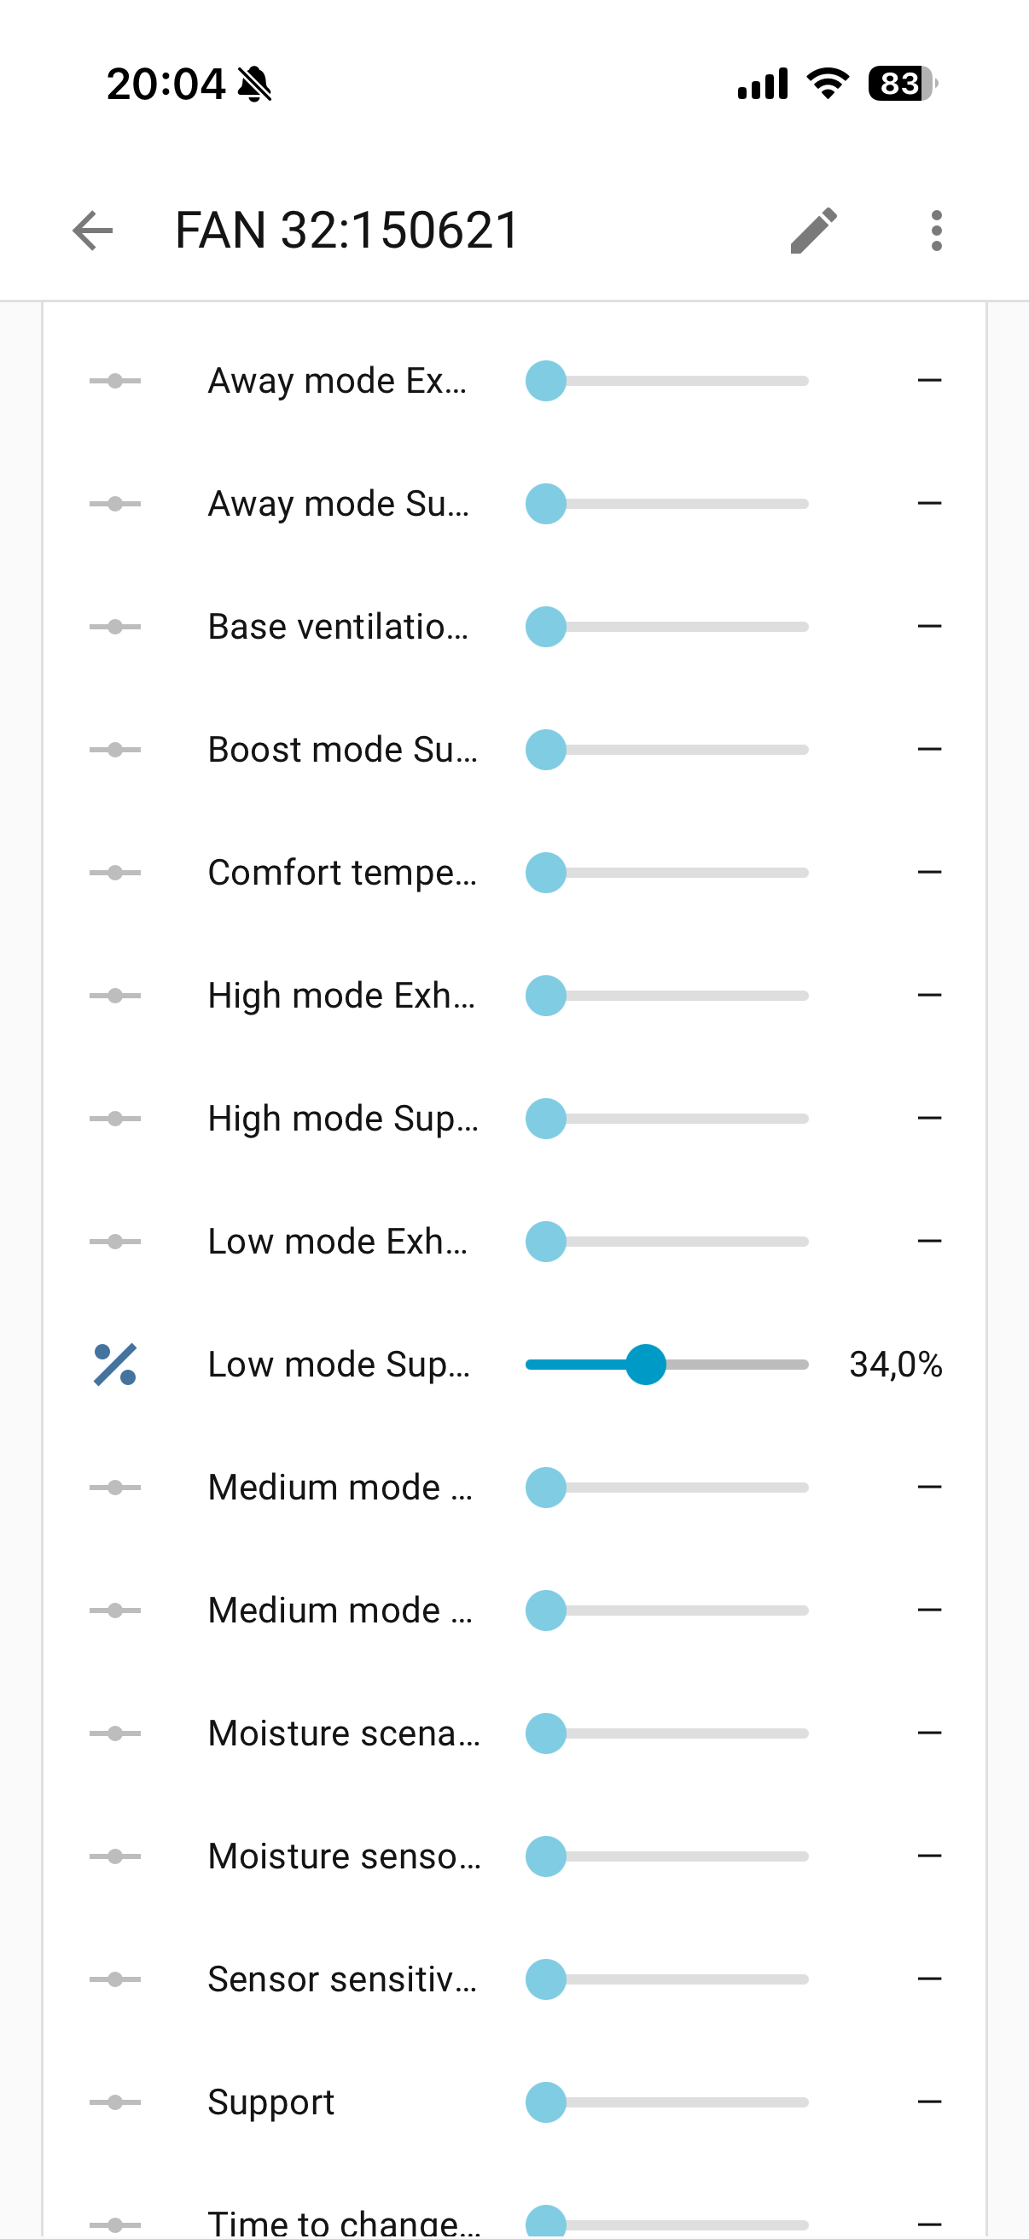Viewport: 1029px width, 2239px height.
Task: Open the High mode Sup… entity
Action: pos(343,1119)
